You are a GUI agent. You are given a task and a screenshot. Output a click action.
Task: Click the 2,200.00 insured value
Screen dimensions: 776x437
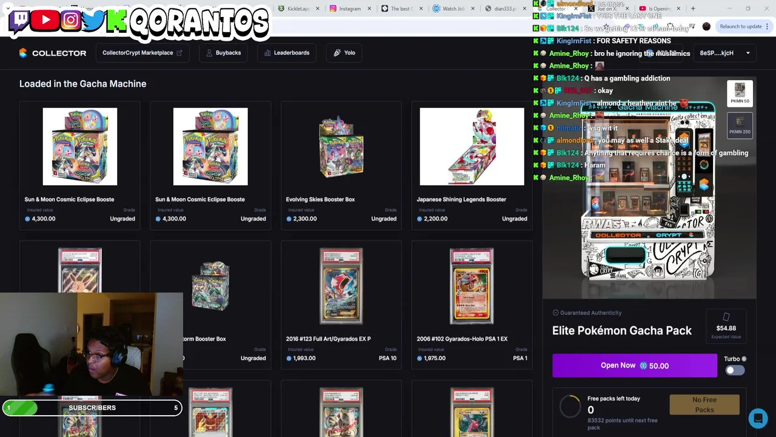click(435, 218)
